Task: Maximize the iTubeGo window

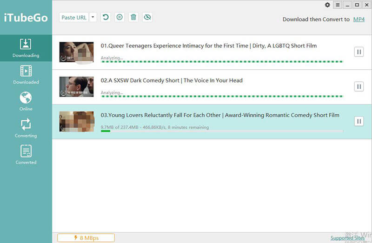Action: tap(357, 5)
